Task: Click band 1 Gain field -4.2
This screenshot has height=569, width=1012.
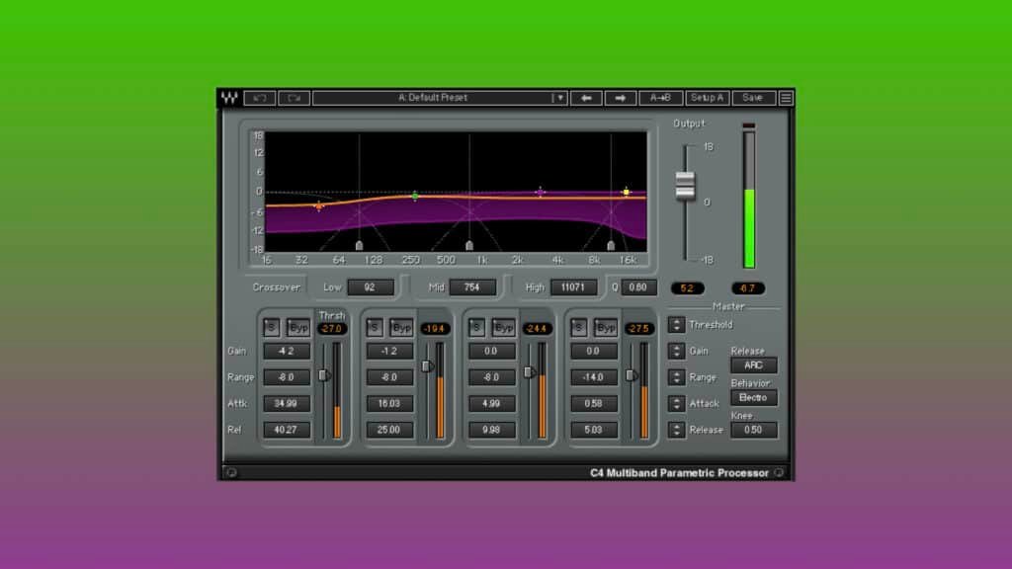Action: tap(287, 351)
